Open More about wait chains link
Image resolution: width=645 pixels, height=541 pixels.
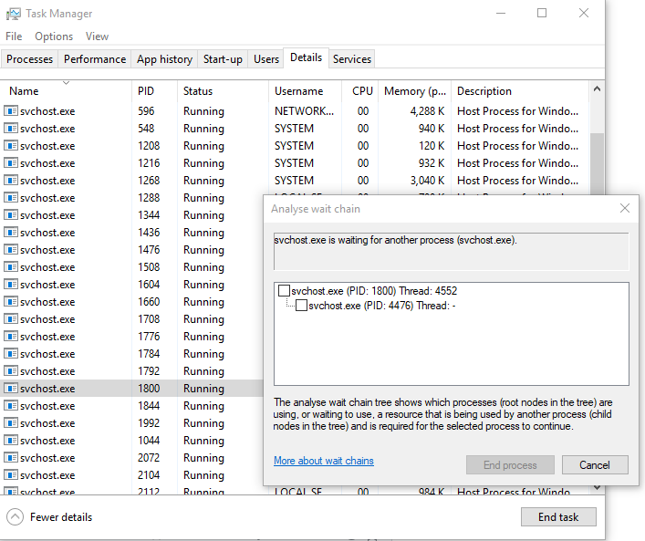coord(324,461)
